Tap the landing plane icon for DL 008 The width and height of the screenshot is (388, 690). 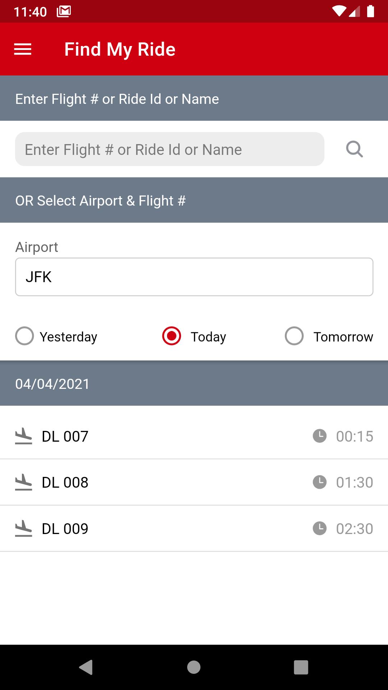click(23, 482)
